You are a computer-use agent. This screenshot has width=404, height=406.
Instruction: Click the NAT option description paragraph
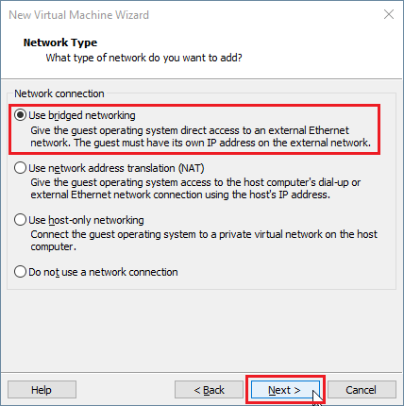[195, 189]
